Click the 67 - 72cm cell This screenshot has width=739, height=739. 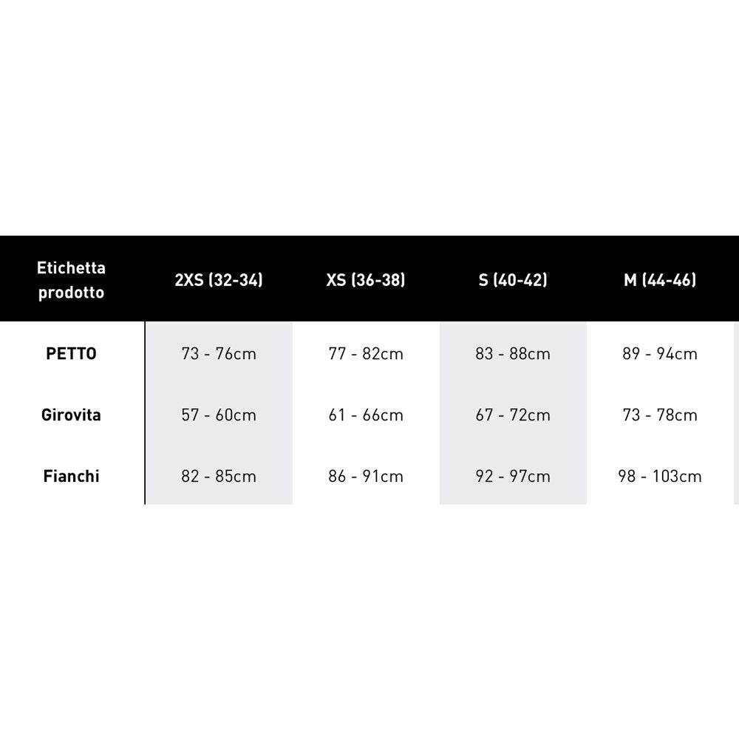513,415
